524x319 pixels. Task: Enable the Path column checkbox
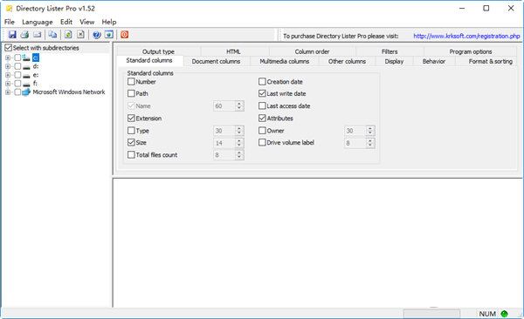click(x=131, y=93)
